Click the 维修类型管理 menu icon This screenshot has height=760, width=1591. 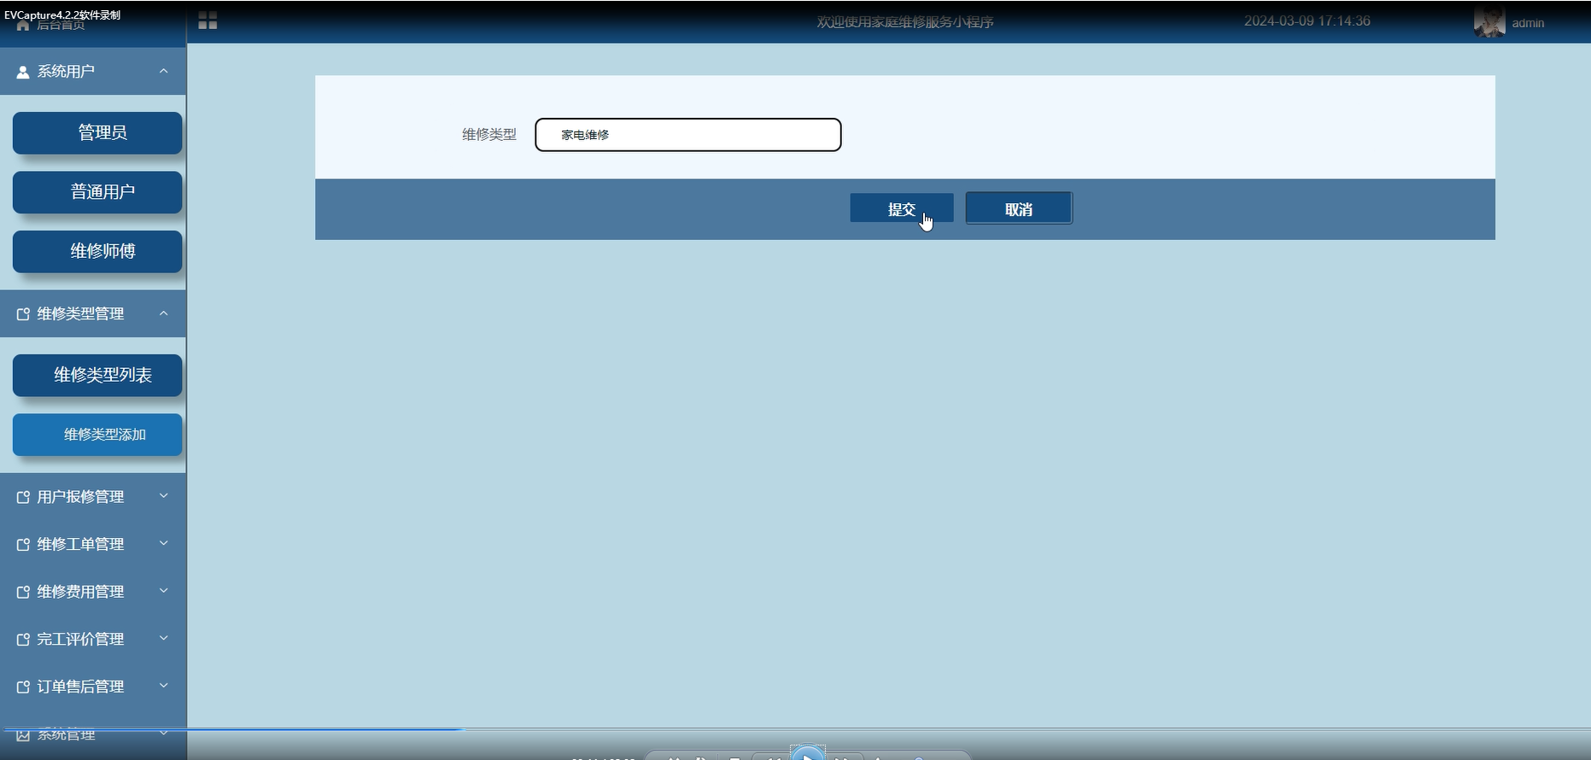point(23,314)
